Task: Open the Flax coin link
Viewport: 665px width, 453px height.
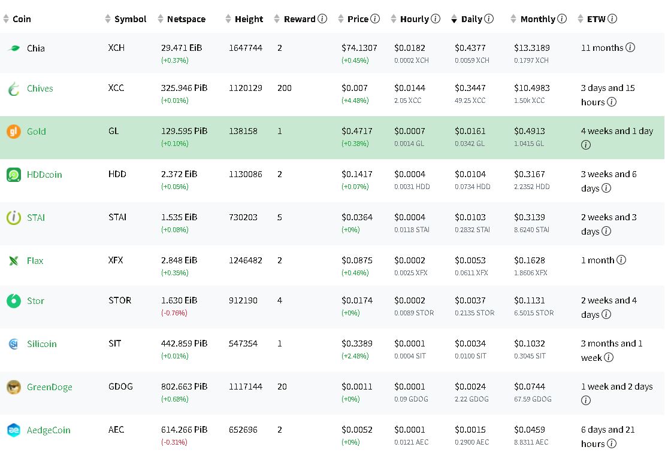Action: click(x=35, y=261)
